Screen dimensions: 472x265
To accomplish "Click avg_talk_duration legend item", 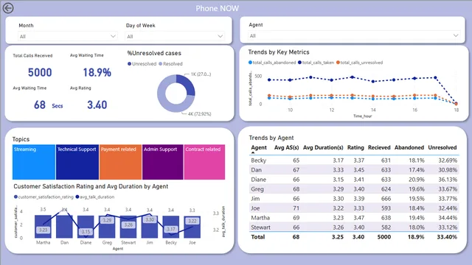I will tap(95, 197).
